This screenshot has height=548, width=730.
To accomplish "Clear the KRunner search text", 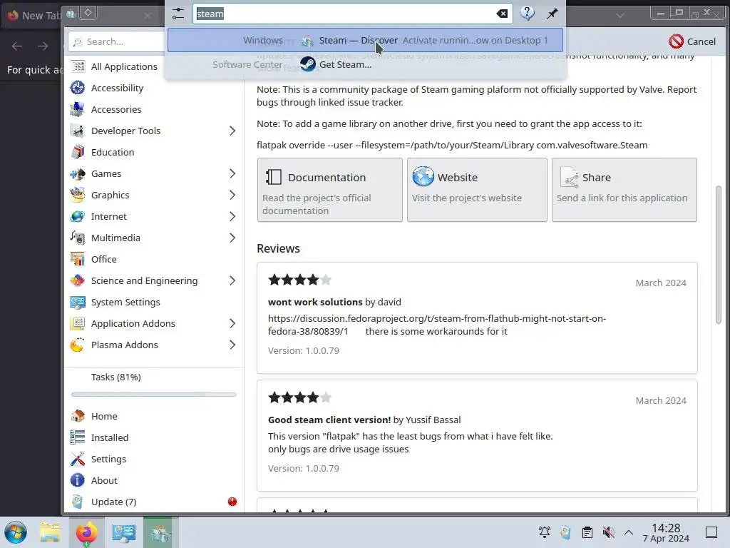I will coord(502,14).
